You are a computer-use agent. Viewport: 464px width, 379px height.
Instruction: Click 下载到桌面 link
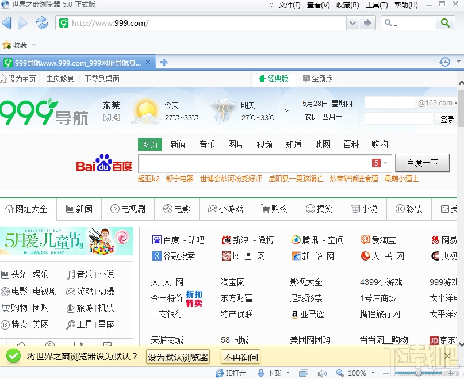(x=102, y=78)
